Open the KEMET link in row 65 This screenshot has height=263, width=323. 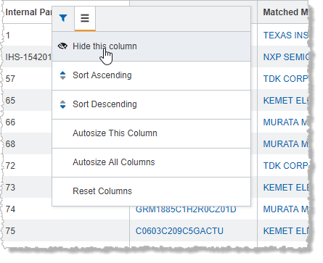tap(285, 101)
